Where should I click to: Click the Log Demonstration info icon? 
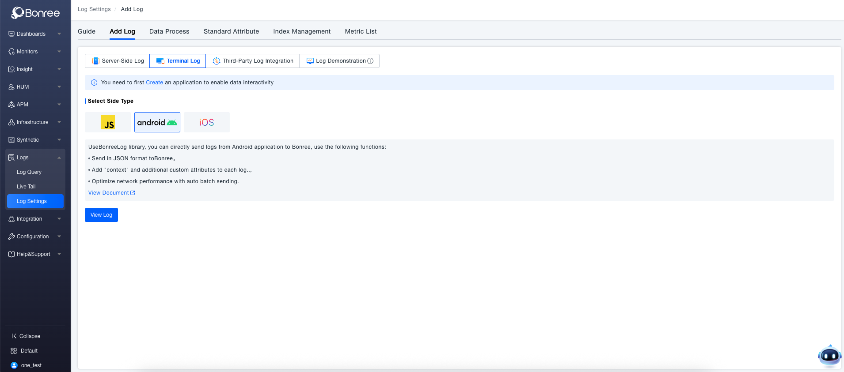[x=370, y=61]
